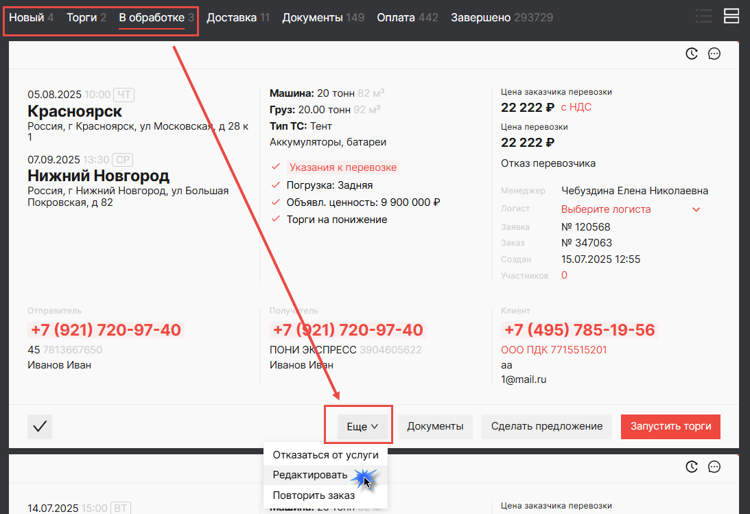Screen dimensions: 750x514
Task: Open history clock icon on first order
Action: (692, 54)
